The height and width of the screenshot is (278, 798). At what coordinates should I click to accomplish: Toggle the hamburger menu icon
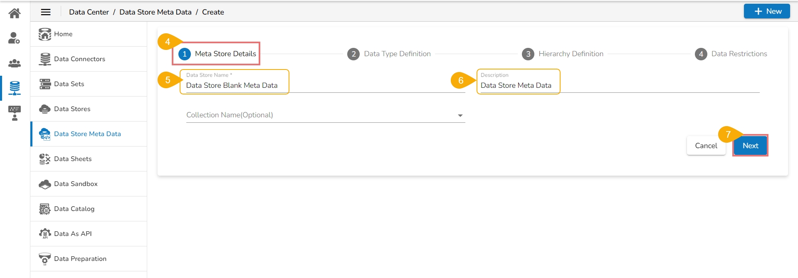click(46, 12)
